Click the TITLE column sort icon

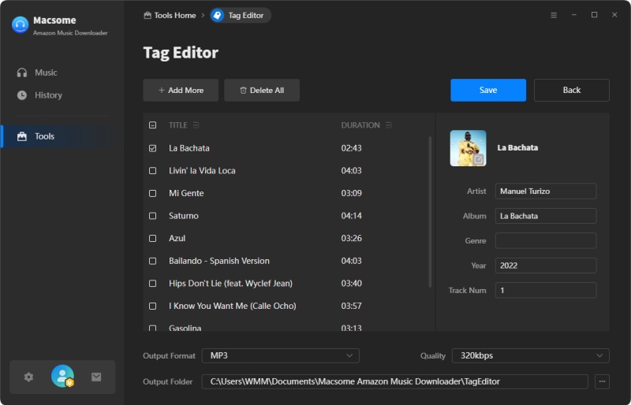pyautogui.click(x=196, y=125)
